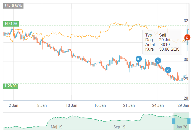Click the rightmost K buy marker
192x132 pixels.
click(168, 70)
